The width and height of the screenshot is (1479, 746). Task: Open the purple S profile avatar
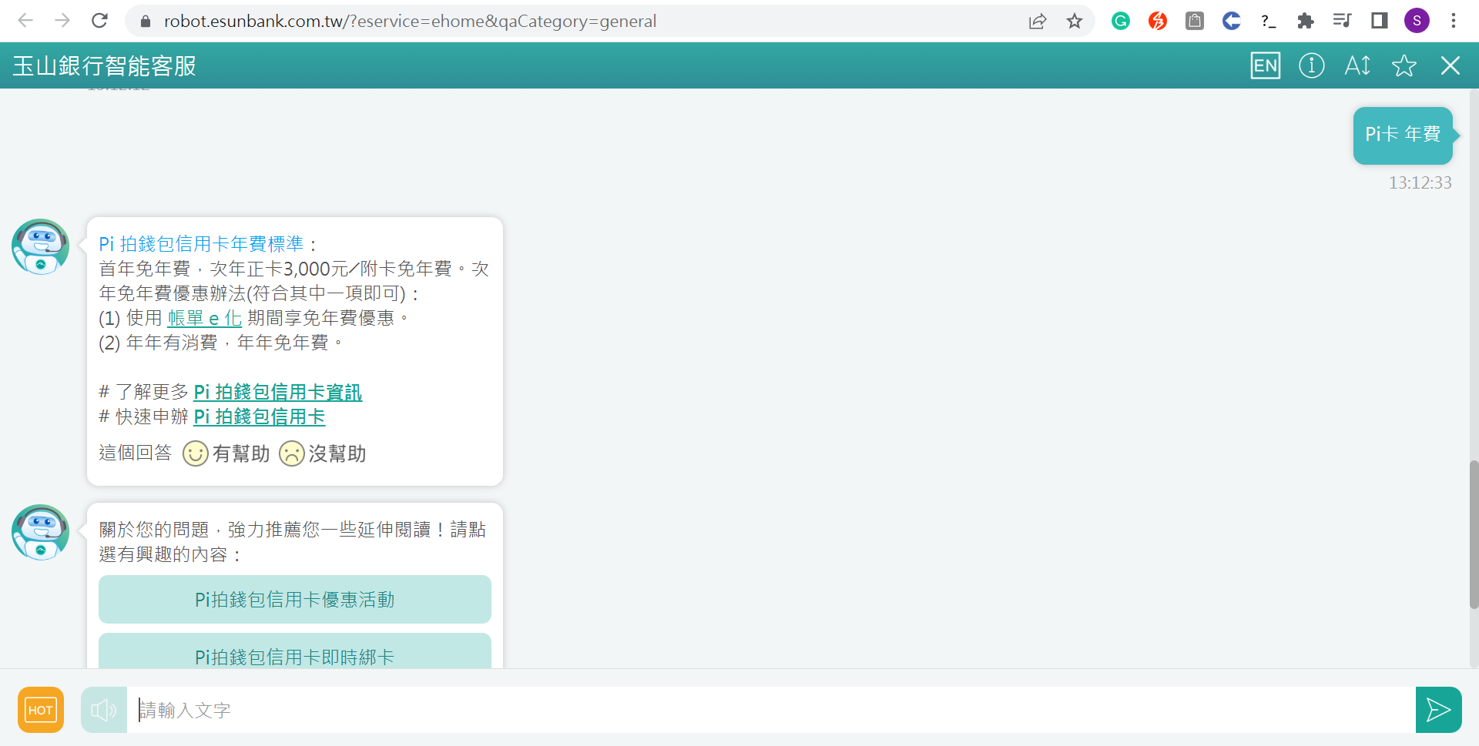(1417, 21)
